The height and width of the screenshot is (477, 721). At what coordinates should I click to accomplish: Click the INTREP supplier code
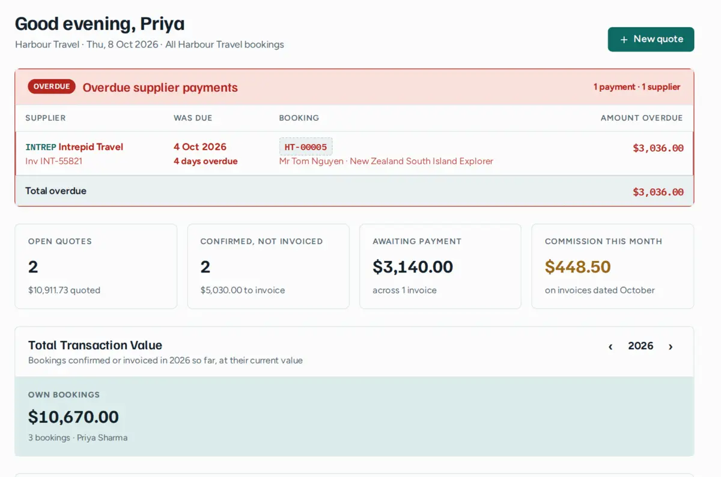pyautogui.click(x=41, y=147)
